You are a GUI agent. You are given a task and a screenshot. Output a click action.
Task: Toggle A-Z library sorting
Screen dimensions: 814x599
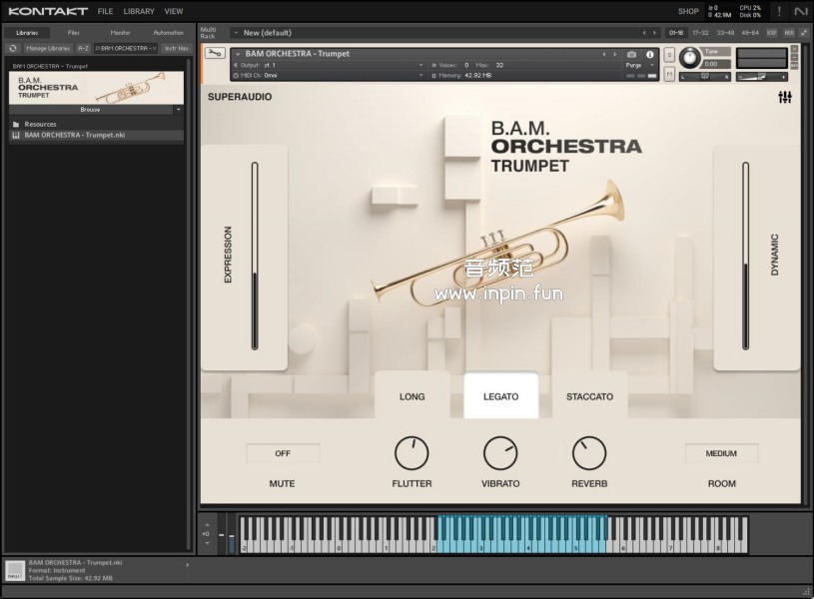click(83, 48)
